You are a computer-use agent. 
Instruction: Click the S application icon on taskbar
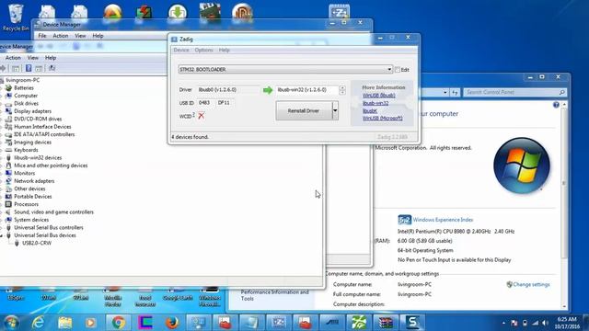(412, 323)
